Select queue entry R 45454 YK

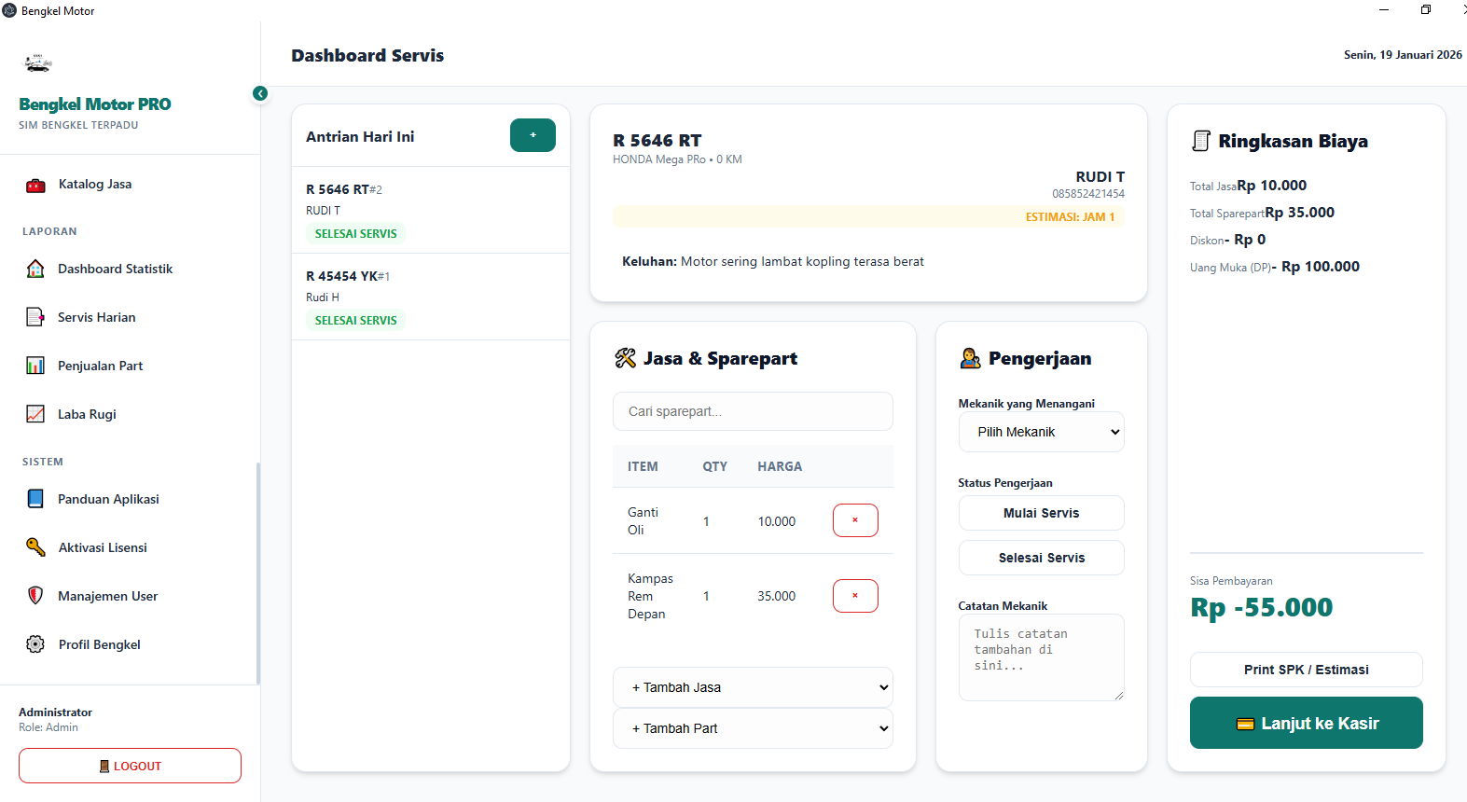[430, 297]
